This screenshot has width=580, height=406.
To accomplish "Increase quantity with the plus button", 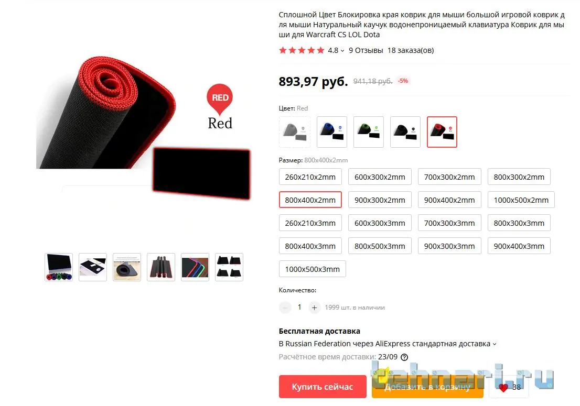I will [x=314, y=308].
